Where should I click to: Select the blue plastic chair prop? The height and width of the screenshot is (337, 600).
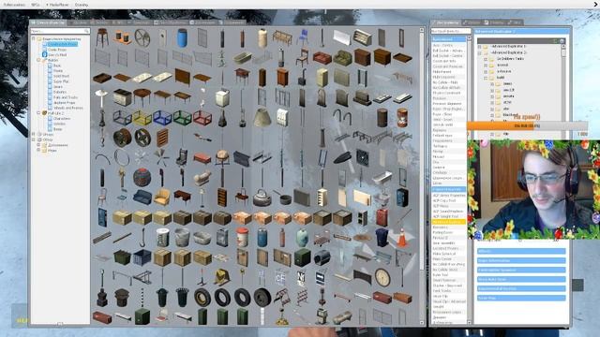(302, 38)
